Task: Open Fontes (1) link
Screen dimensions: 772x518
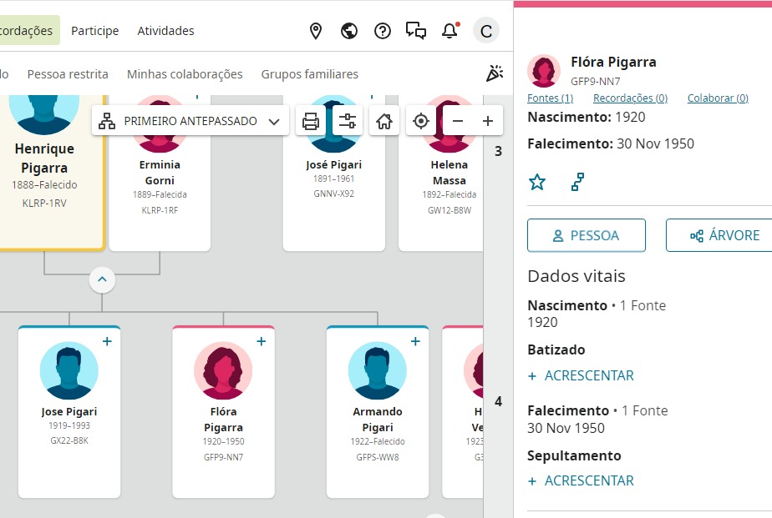Action: [550, 98]
